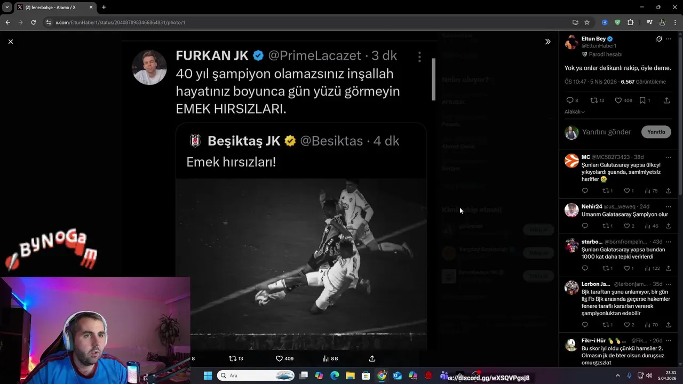
Task: Open the three-dot menu on FURKAN JK's tweet image
Action: pos(419,57)
